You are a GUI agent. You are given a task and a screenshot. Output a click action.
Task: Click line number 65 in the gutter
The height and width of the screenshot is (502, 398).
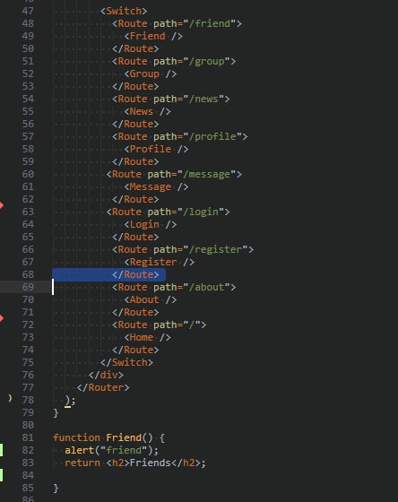click(x=28, y=237)
